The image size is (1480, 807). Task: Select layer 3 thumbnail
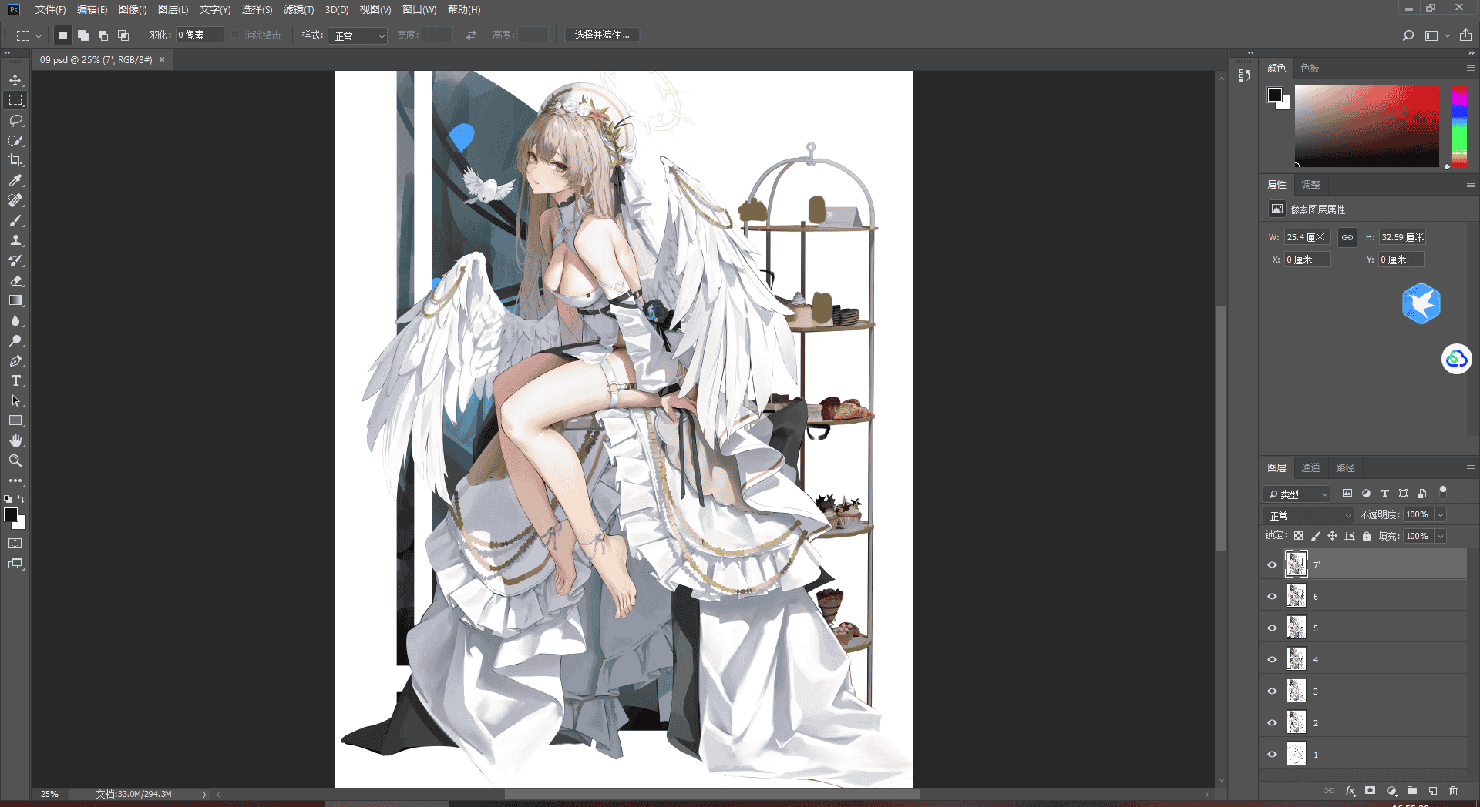tap(1297, 691)
